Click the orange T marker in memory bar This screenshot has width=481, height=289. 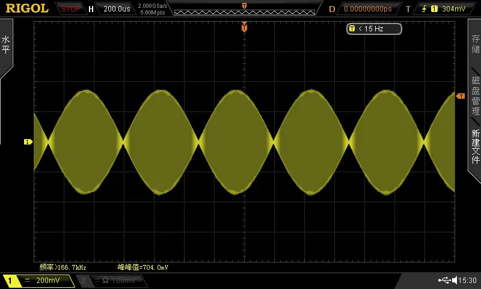(x=244, y=6)
